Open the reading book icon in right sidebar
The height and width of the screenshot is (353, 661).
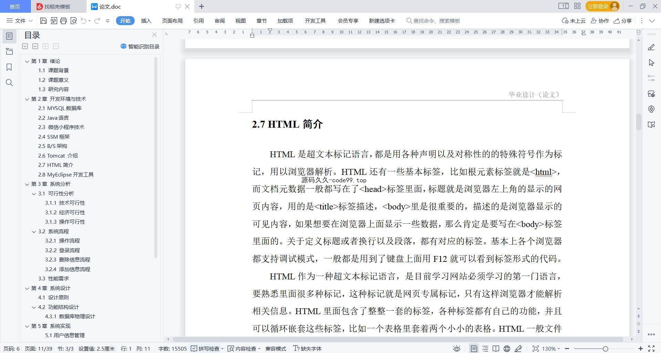click(651, 125)
